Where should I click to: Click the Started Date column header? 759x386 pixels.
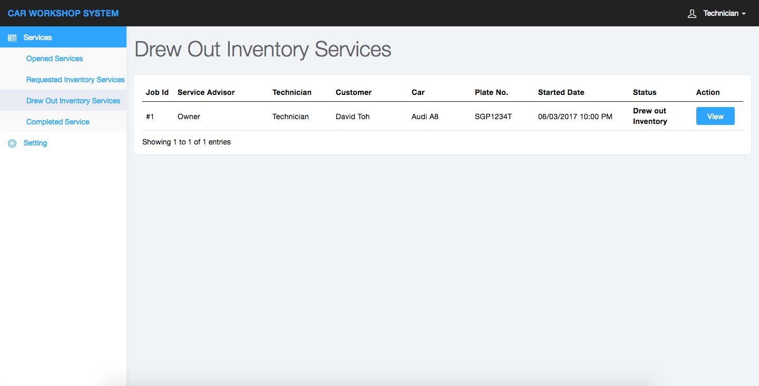(x=561, y=92)
